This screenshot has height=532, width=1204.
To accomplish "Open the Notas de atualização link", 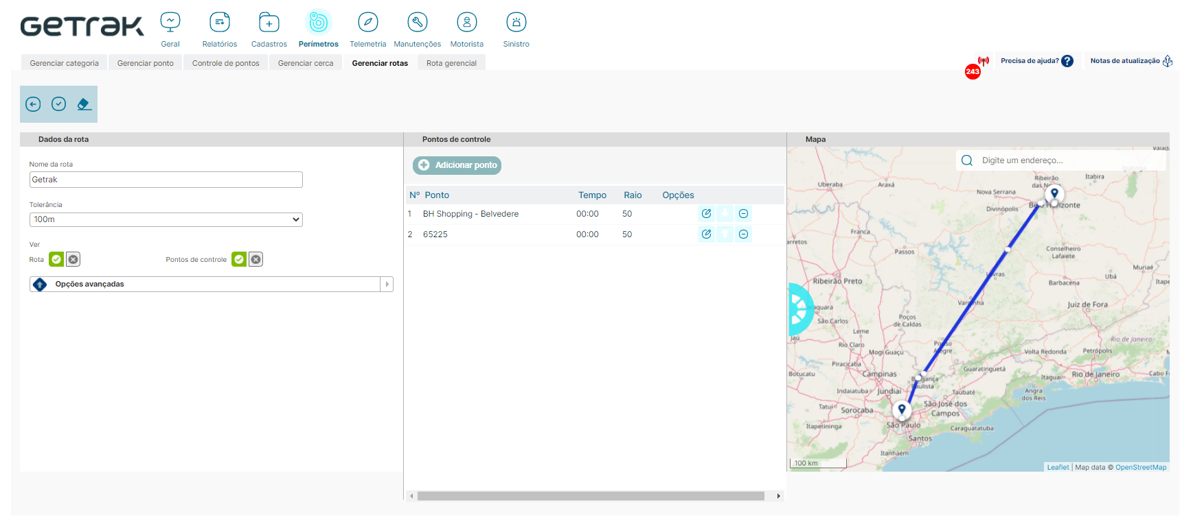I will [x=1125, y=61].
